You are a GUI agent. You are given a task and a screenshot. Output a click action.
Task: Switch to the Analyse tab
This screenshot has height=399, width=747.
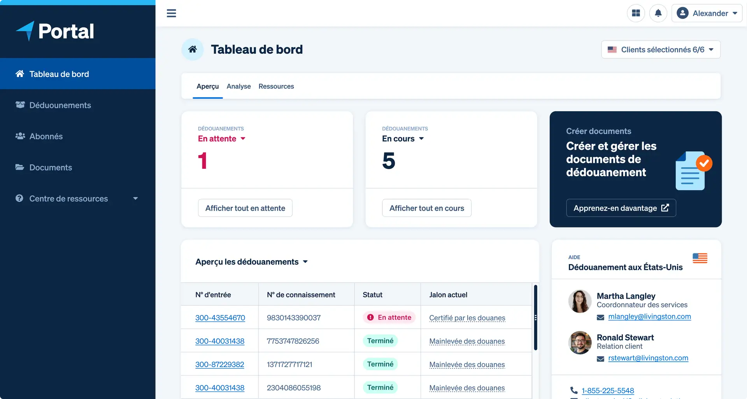pos(238,86)
